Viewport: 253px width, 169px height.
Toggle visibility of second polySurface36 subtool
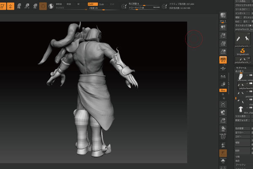tap(250, 84)
